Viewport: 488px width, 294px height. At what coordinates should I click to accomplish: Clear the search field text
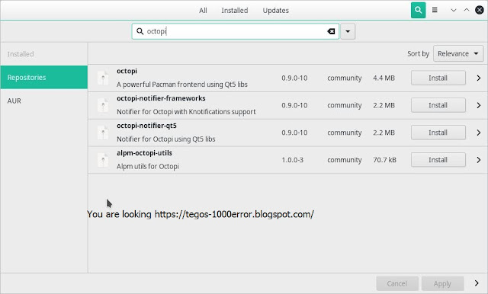pyautogui.click(x=331, y=31)
